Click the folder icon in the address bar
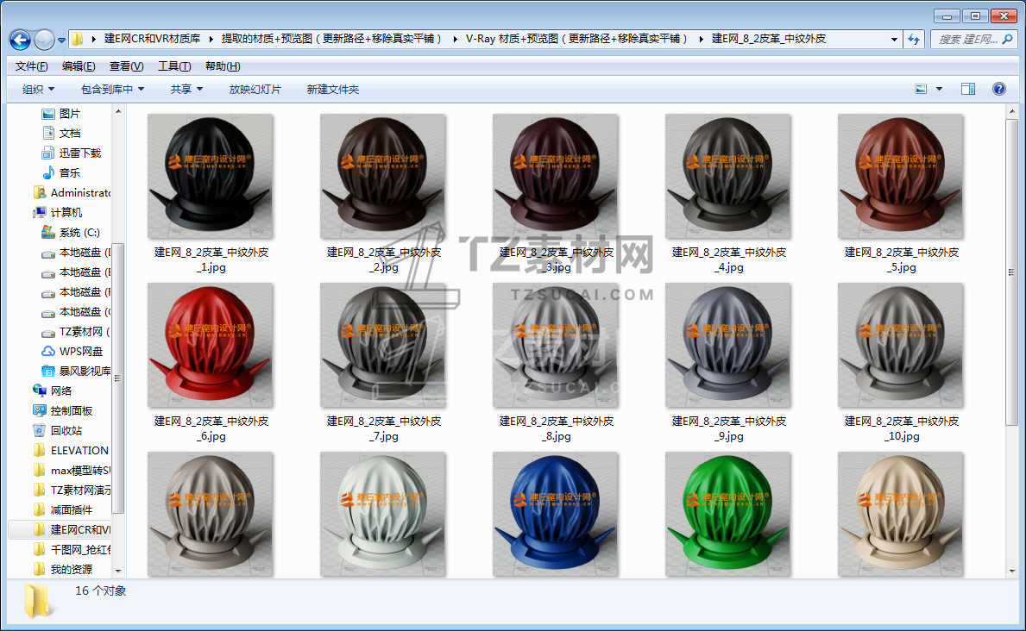1026x631 pixels. pyautogui.click(x=77, y=40)
